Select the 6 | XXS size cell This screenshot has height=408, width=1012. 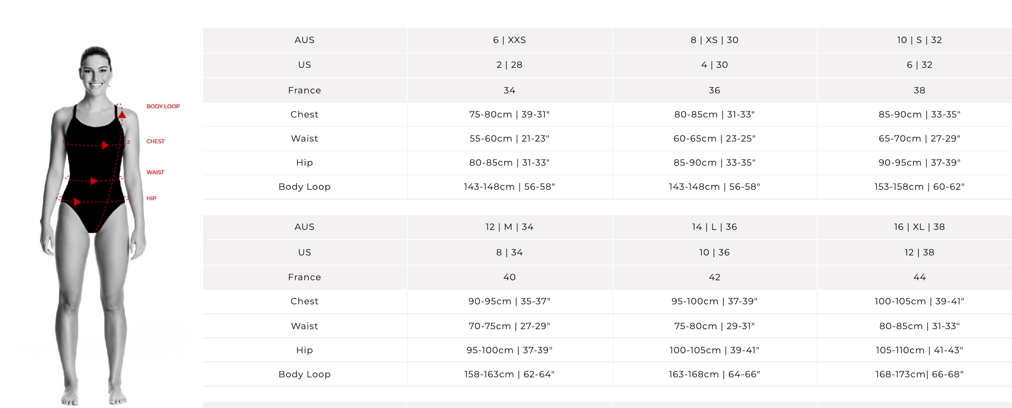point(510,40)
